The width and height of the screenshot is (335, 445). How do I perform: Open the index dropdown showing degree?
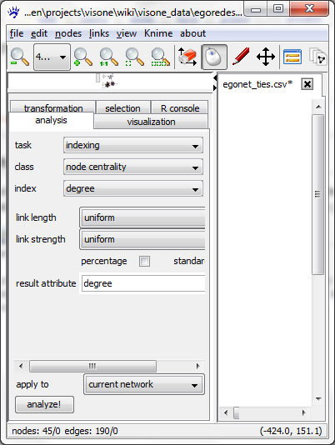coord(133,188)
